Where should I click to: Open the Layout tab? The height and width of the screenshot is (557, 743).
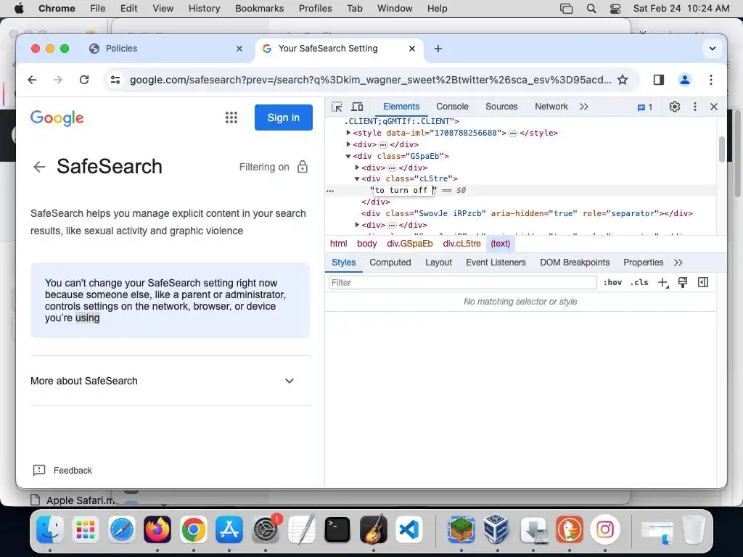click(438, 263)
